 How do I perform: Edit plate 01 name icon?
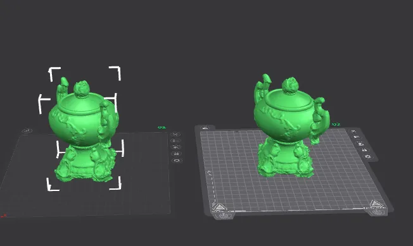click(27, 131)
